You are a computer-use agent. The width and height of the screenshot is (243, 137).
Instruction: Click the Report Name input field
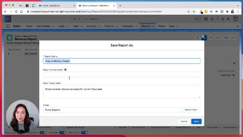click(x=121, y=61)
